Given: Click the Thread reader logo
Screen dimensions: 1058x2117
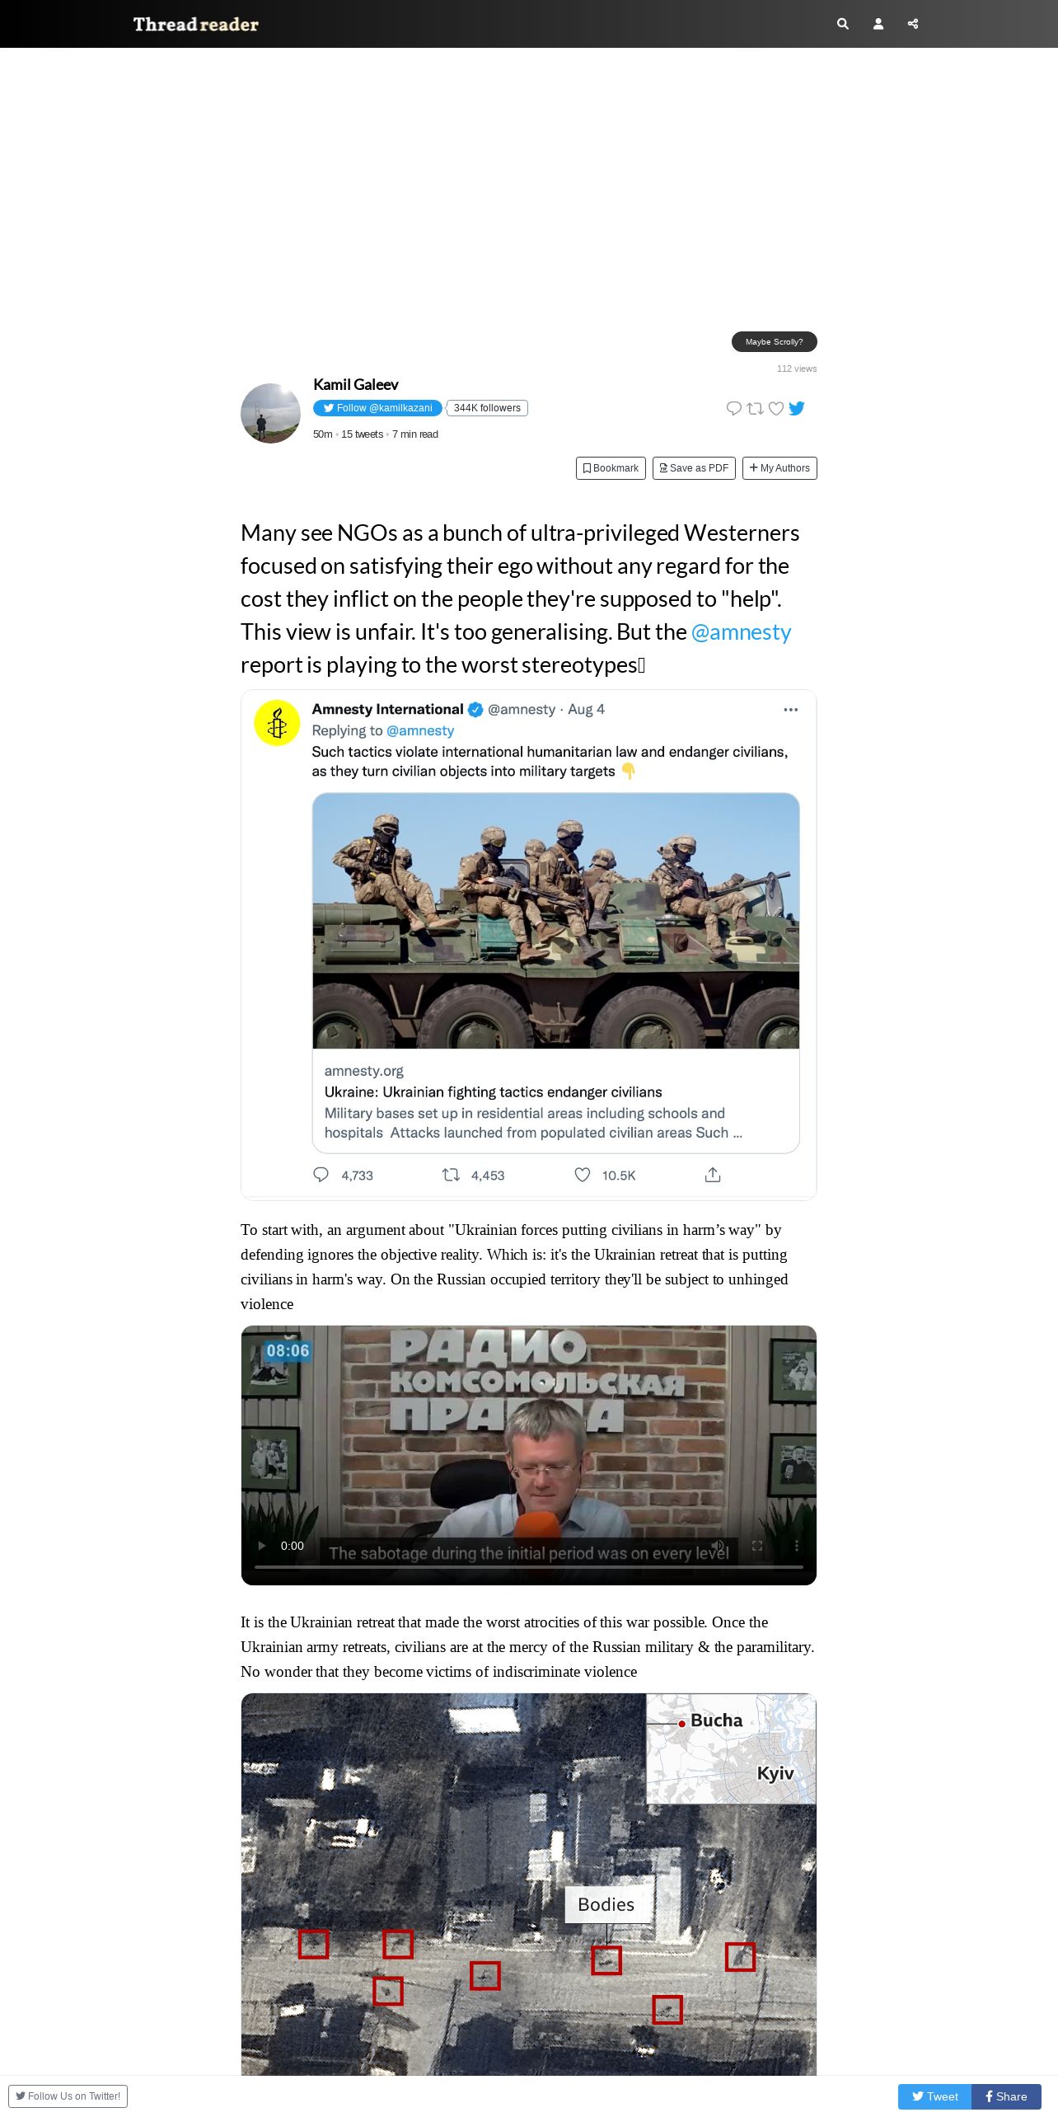Looking at the screenshot, I should (x=196, y=24).
